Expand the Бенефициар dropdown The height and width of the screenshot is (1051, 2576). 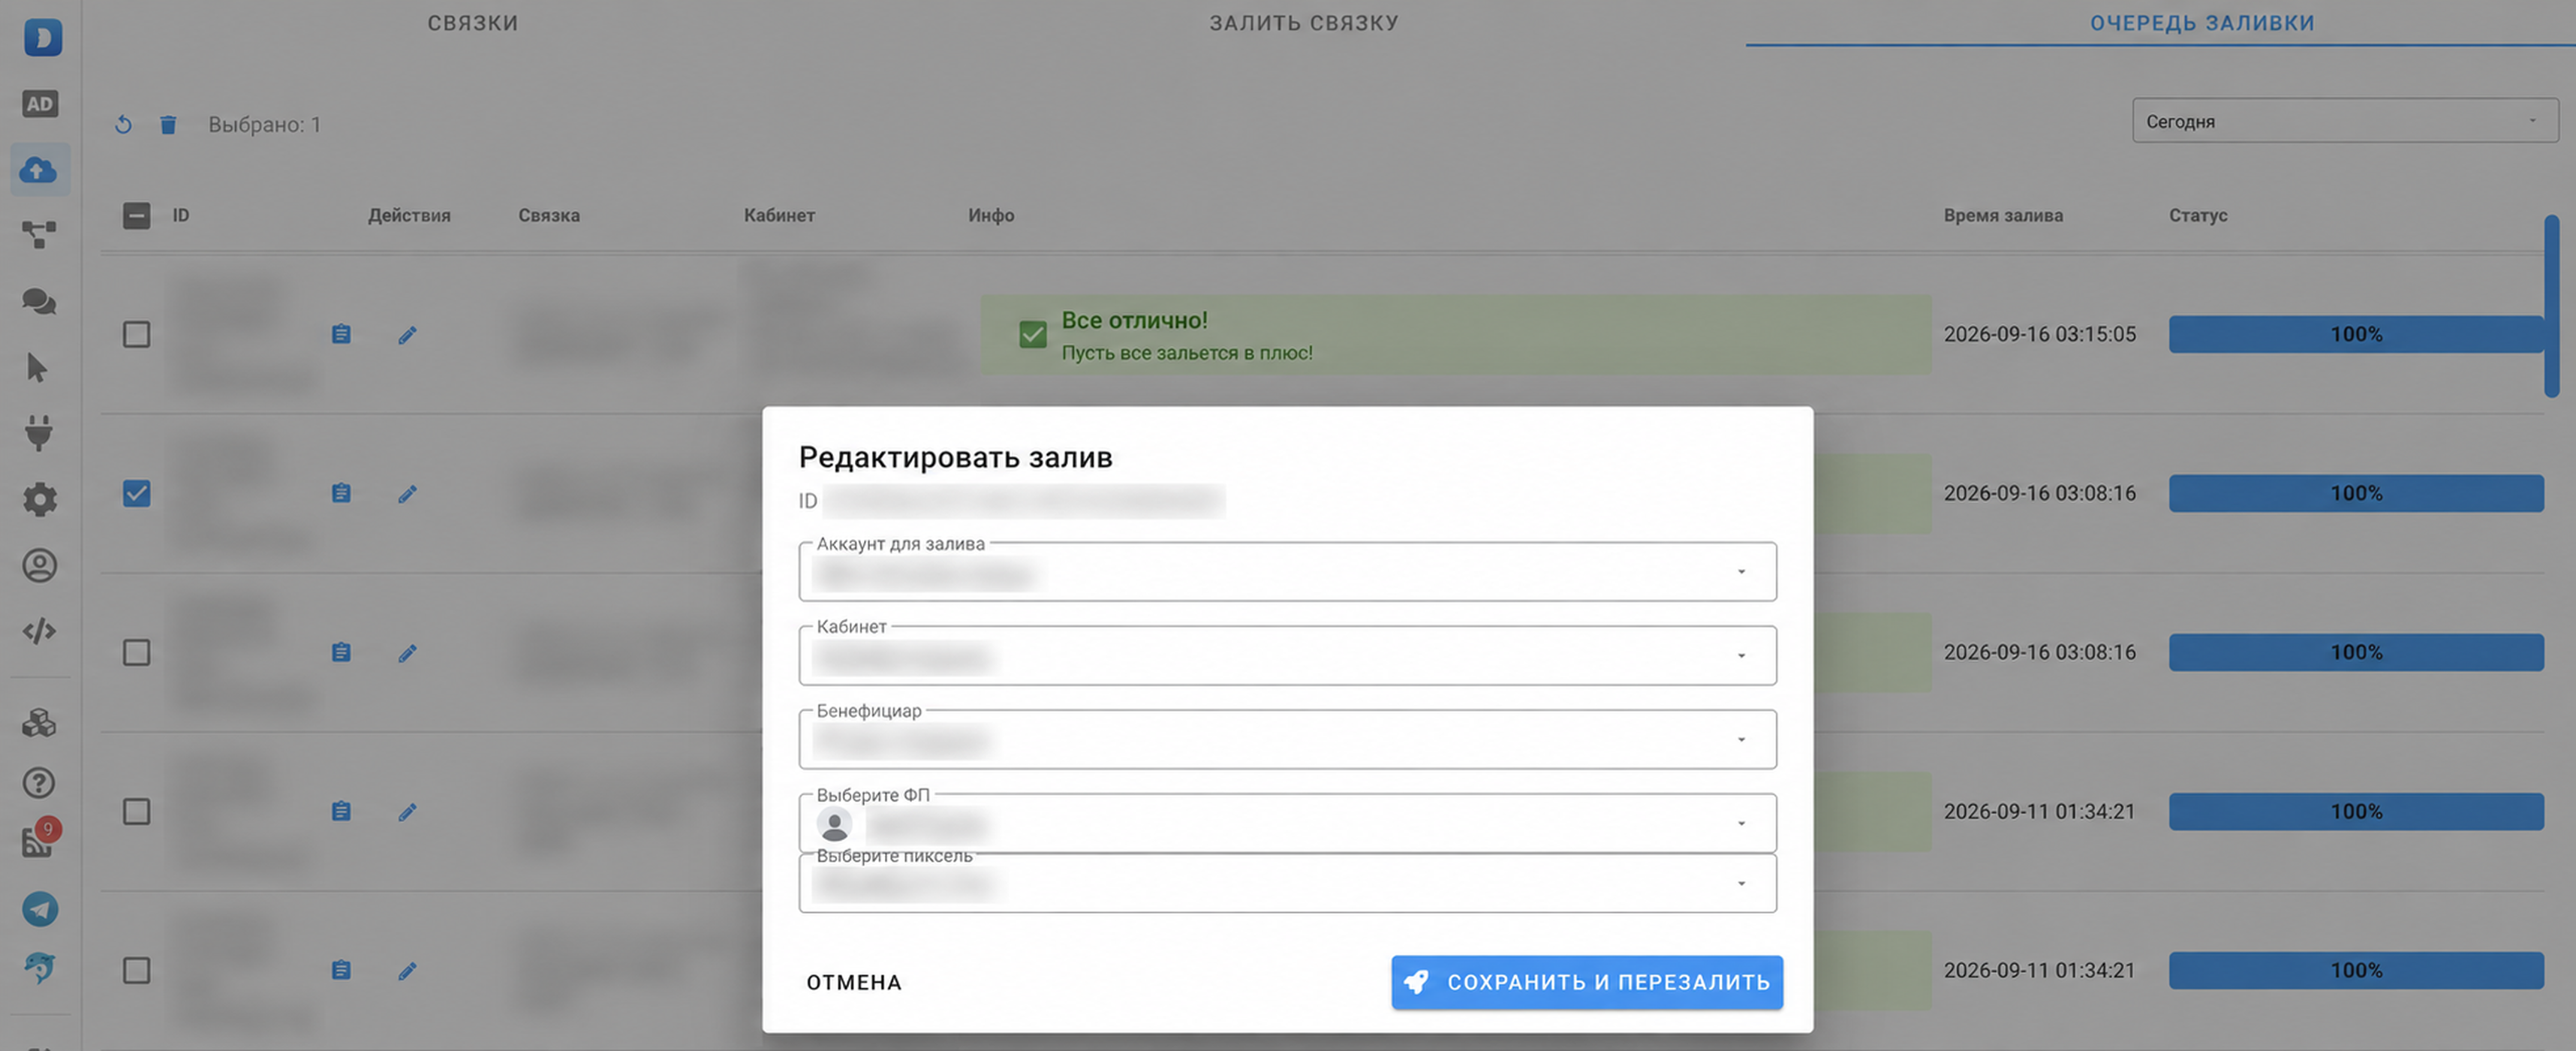point(1287,739)
